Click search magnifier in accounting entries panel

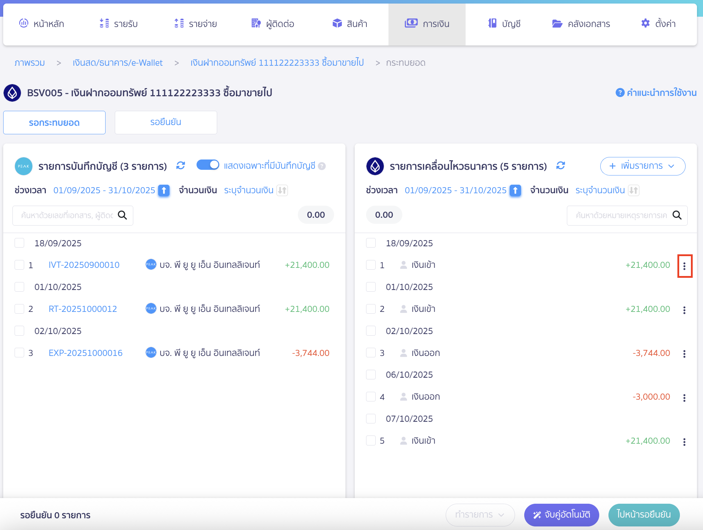[x=122, y=215]
